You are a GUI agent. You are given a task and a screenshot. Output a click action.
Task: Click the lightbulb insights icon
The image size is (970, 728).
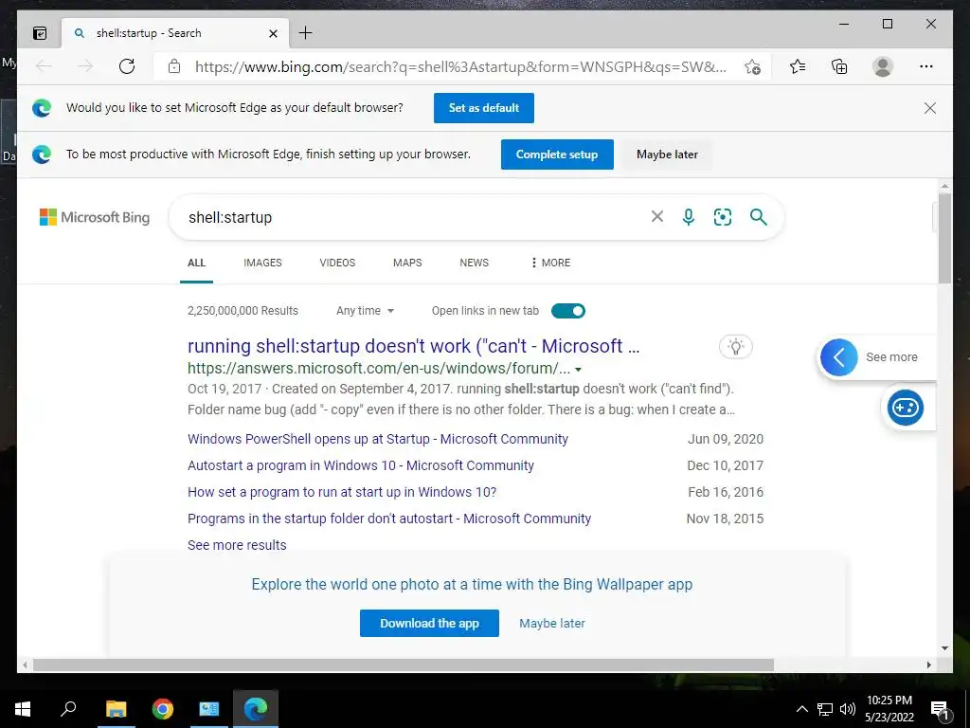tap(735, 347)
